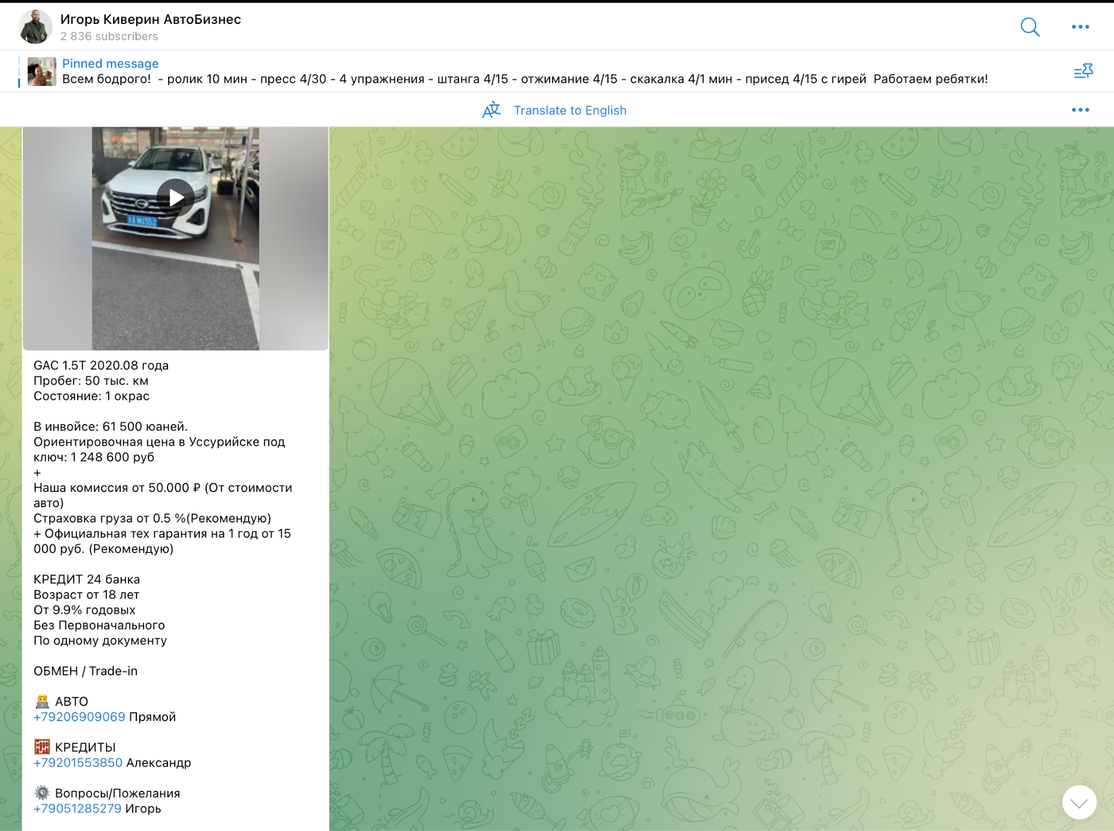Click pinned message thumbnail photo
Image resolution: width=1114 pixels, height=831 pixels.
pyautogui.click(x=42, y=71)
